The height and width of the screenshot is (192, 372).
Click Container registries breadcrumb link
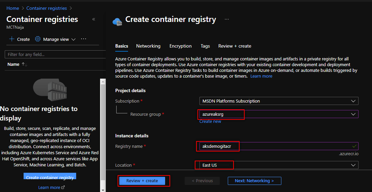pos(47,8)
